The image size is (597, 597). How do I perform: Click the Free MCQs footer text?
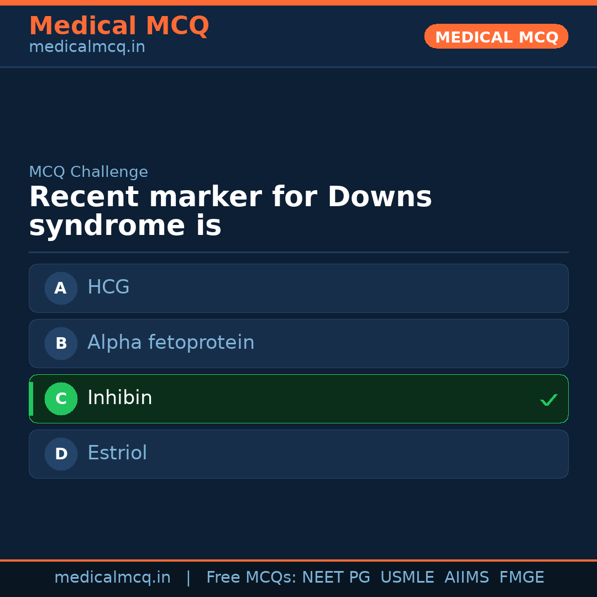coord(251,578)
